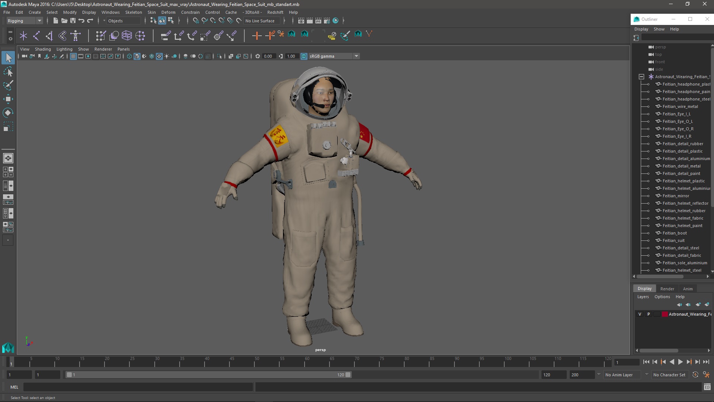Select Feitian_boot in the Outliner
This screenshot has width=714, height=402.
(675, 233)
